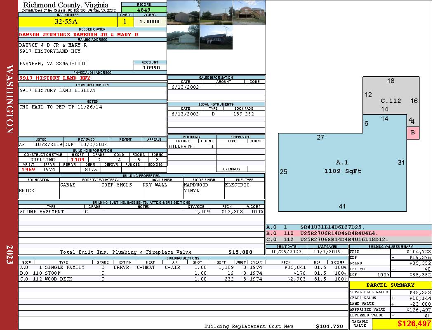The height and width of the screenshot is (330, 433).
Task: Click Building Replacement Cost New $104,728
Action: pos(329,326)
